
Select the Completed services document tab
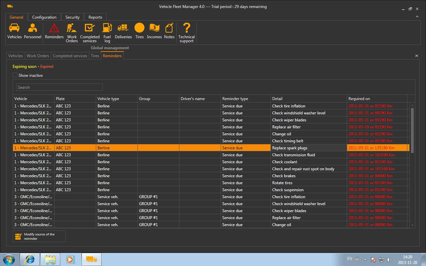[x=70, y=56]
